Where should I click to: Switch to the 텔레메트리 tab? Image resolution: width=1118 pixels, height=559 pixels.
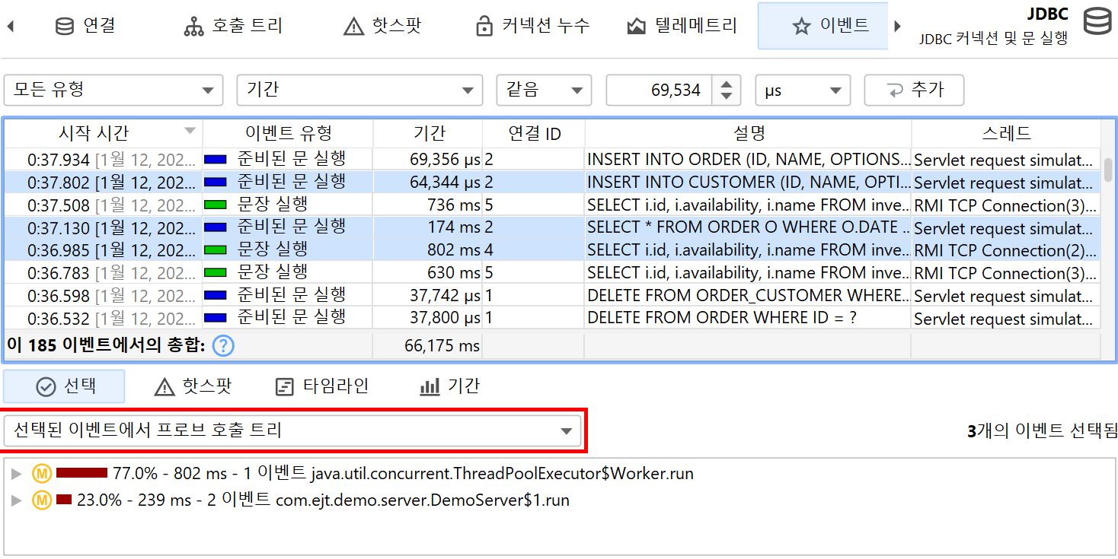point(682,26)
